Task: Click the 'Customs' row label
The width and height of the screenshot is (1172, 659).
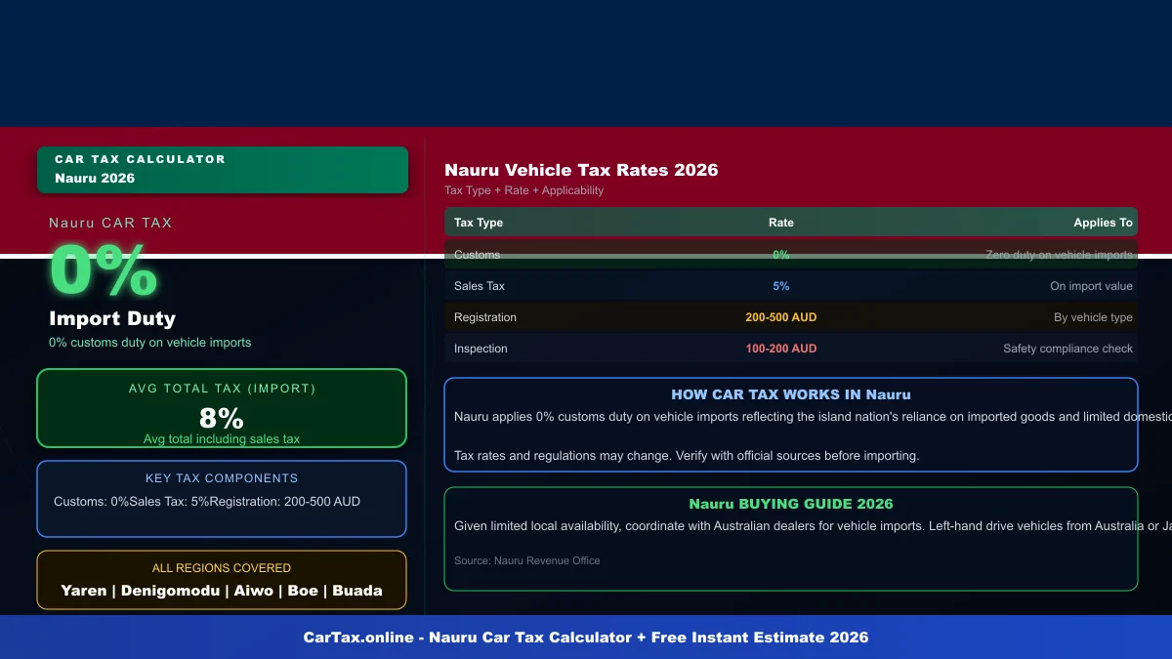Action: (477, 255)
